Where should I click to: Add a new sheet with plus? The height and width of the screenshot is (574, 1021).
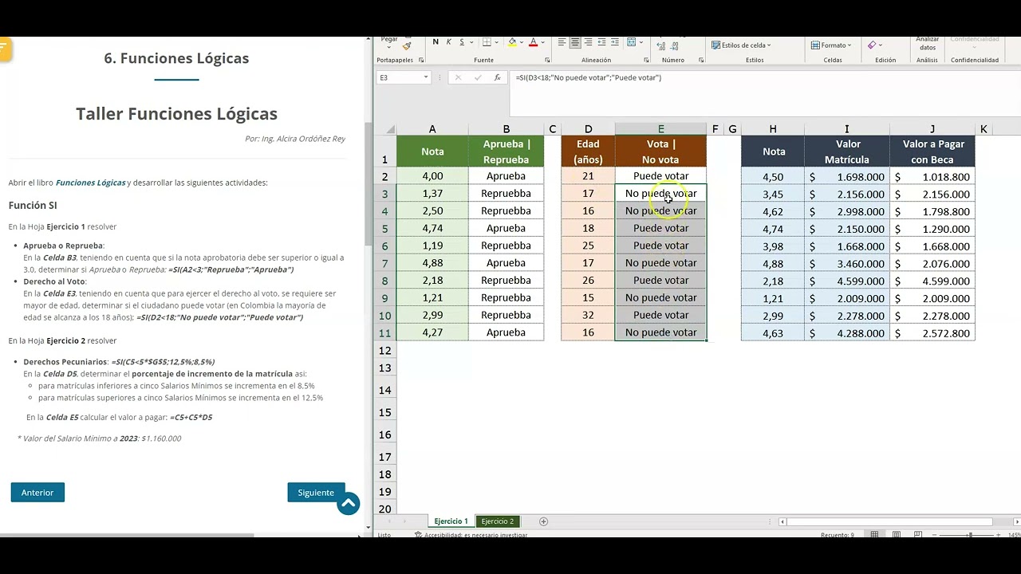pyautogui.click(x=543, y=521)
